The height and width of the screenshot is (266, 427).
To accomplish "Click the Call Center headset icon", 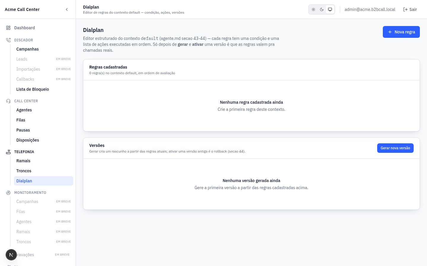I will pos(8,101).
